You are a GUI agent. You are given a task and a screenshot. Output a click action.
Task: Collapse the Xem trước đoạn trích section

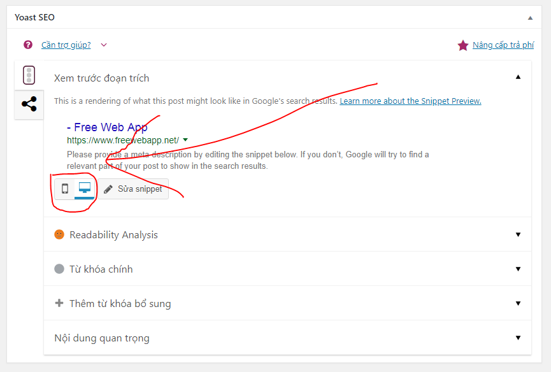(518, 77)
